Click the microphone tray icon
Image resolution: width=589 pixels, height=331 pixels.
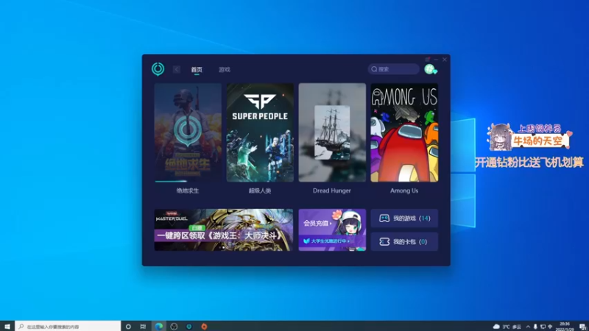tap(535, 327)
